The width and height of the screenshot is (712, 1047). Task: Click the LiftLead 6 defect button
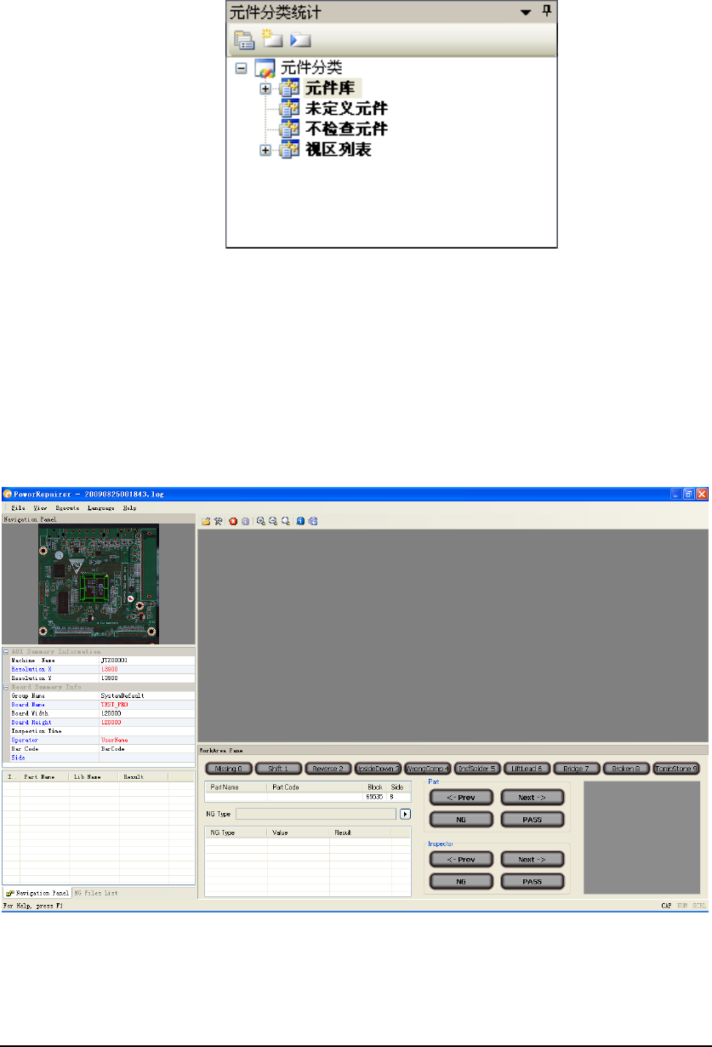click(x=527, y=768)
